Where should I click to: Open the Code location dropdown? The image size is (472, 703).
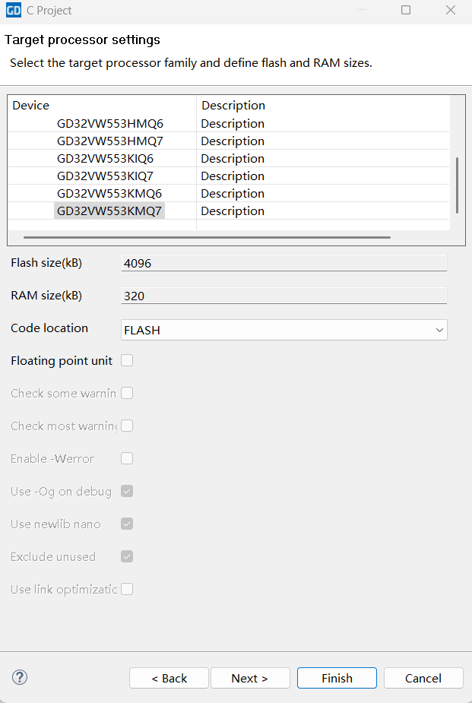click(x=284, y=330)
